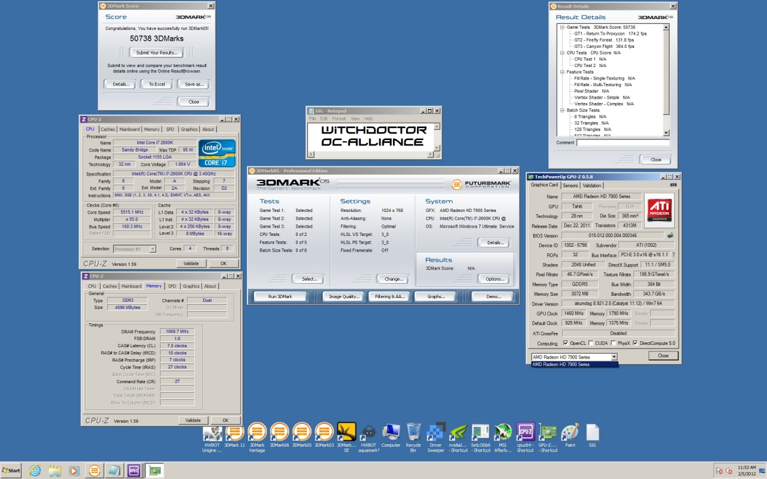Click Submit Your Results button
Screen dimensions: 767x479
point(156,53)
